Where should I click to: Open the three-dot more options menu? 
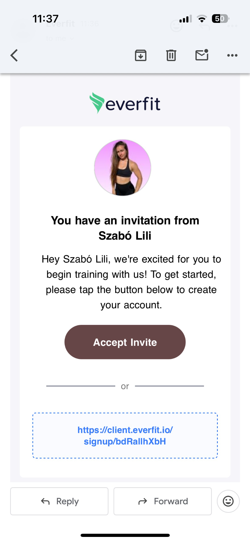[x=232, y=55]
